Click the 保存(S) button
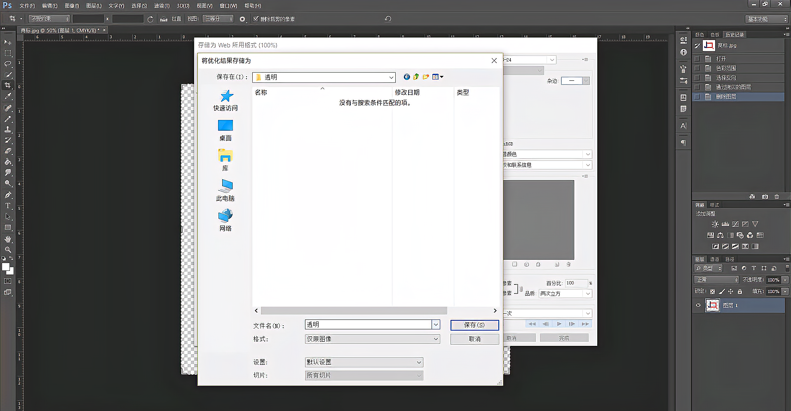This screenshot has height=411, width=791. point(474,325)
